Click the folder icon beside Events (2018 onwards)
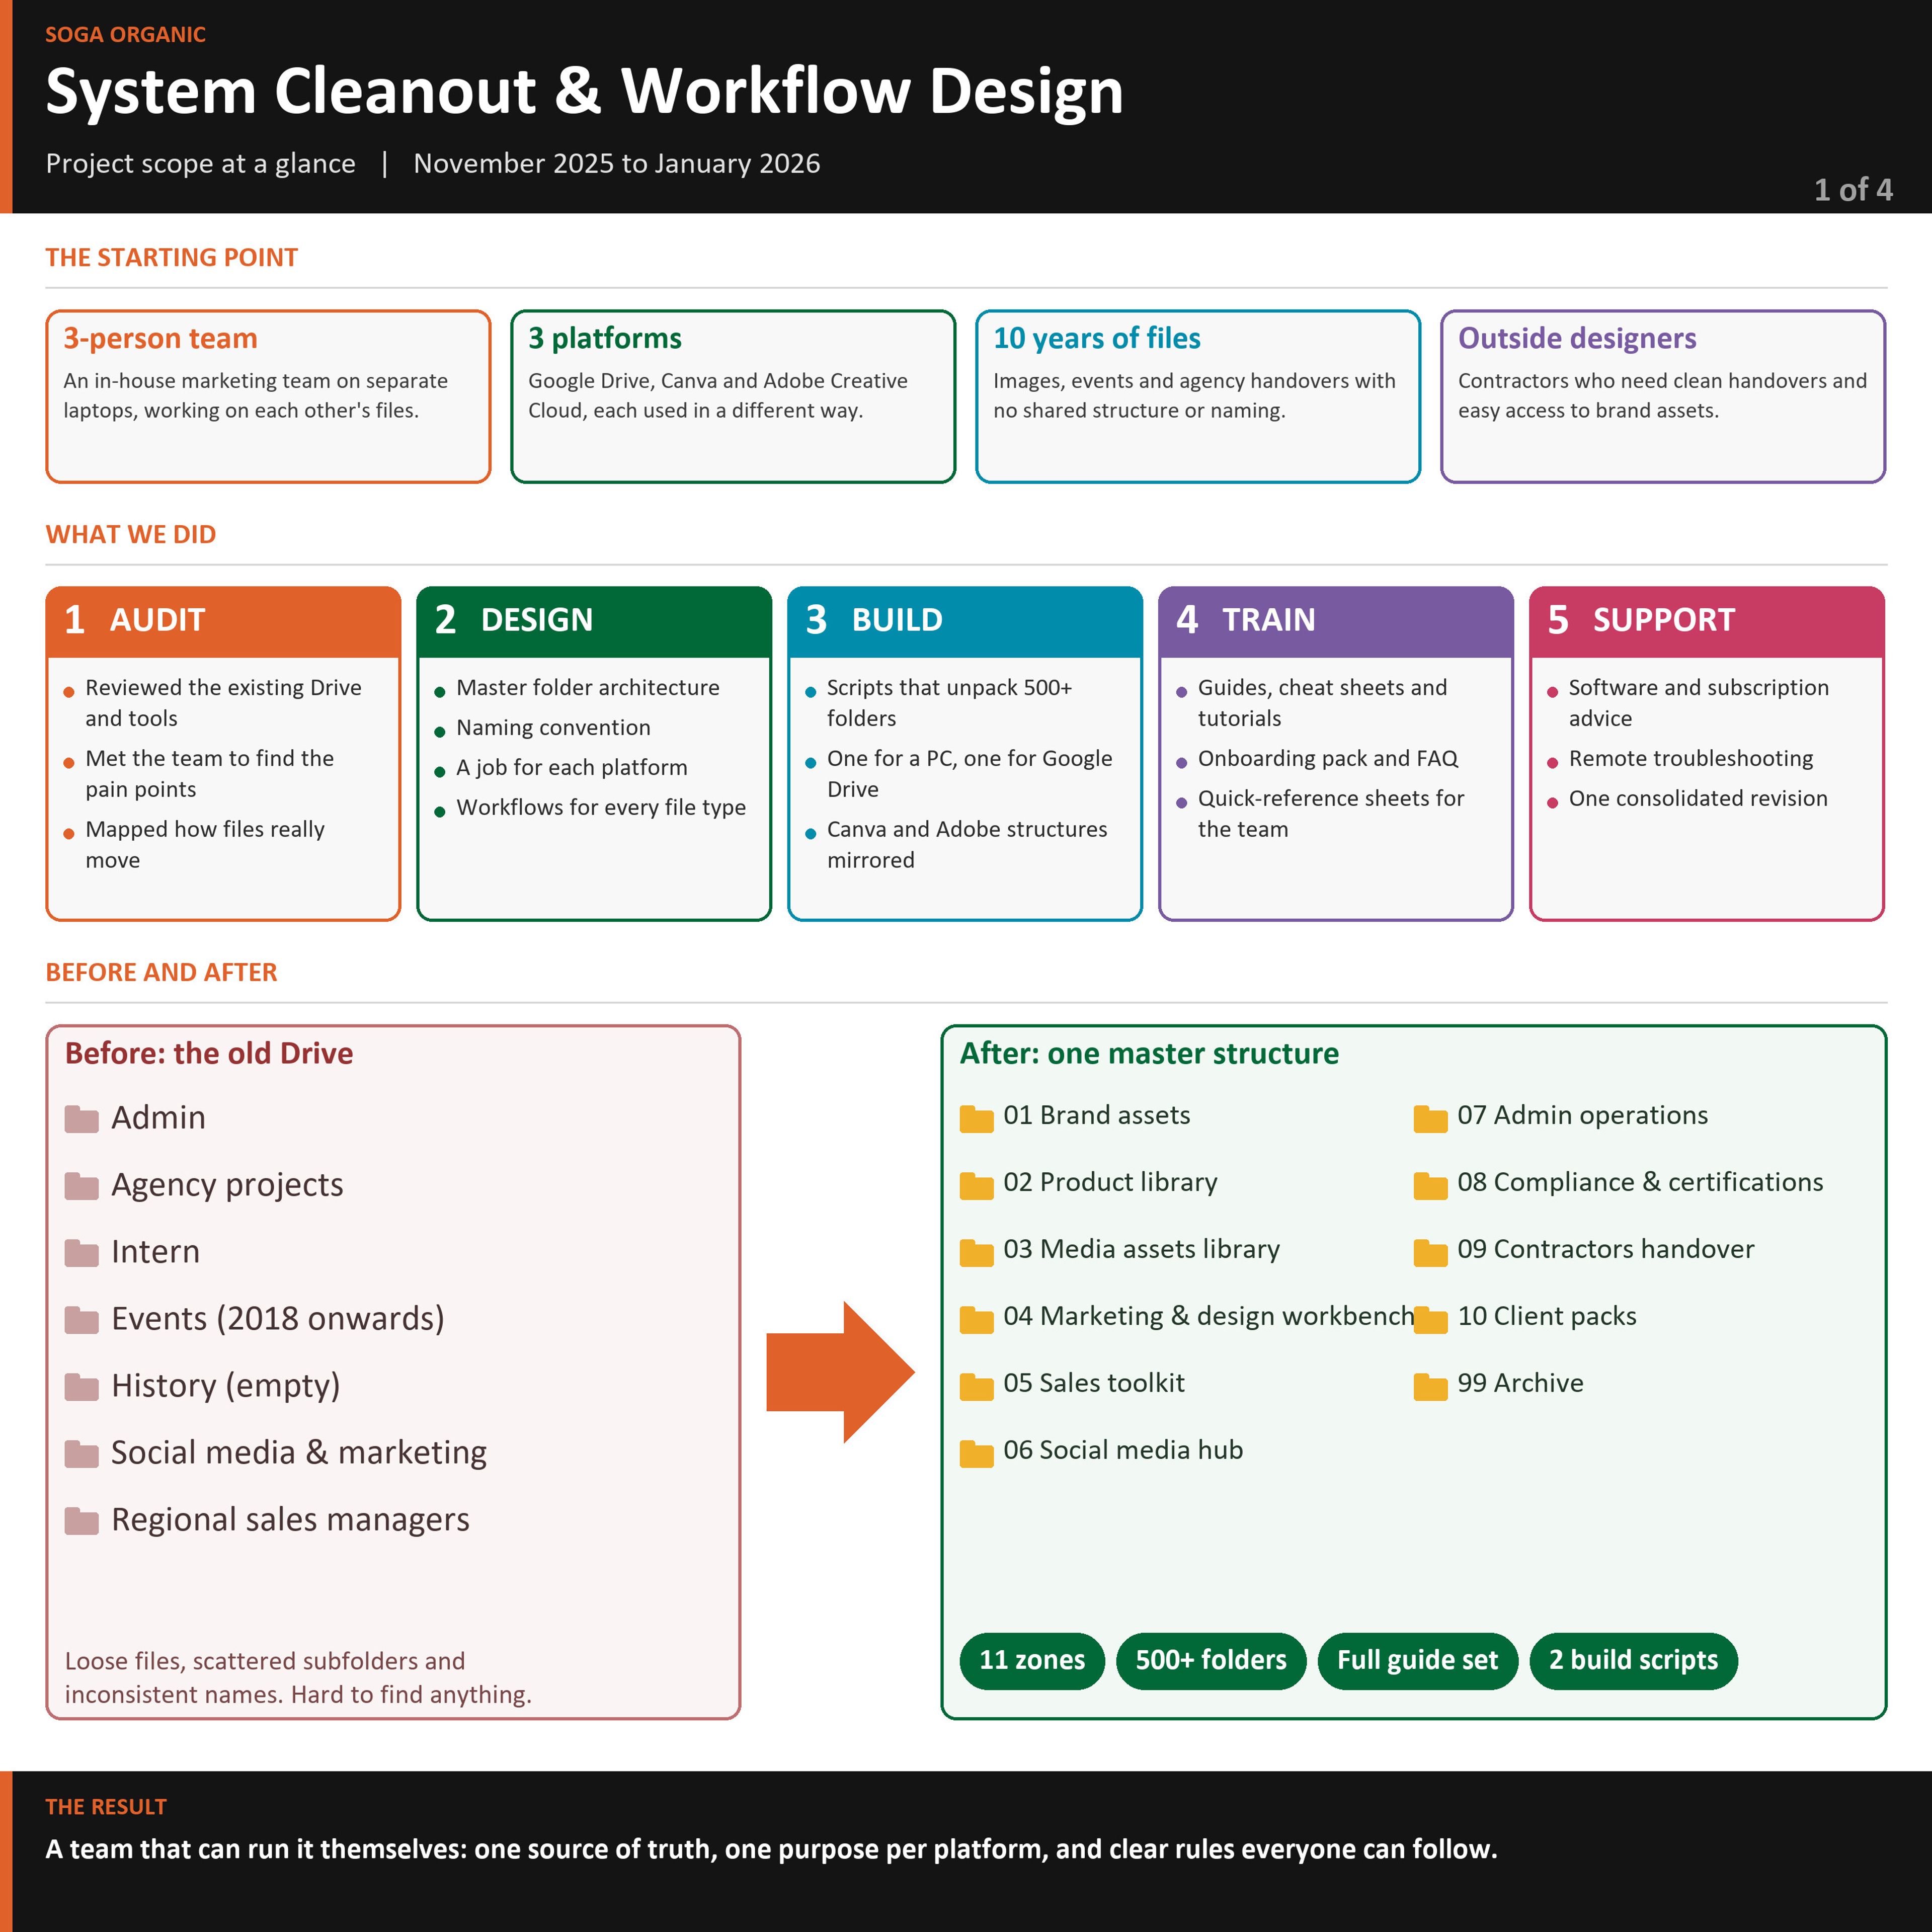This screenshot has height=1932, width=1932. (x=82, y=1320)
